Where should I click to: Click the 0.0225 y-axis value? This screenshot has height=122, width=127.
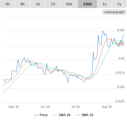click(120, 44)
